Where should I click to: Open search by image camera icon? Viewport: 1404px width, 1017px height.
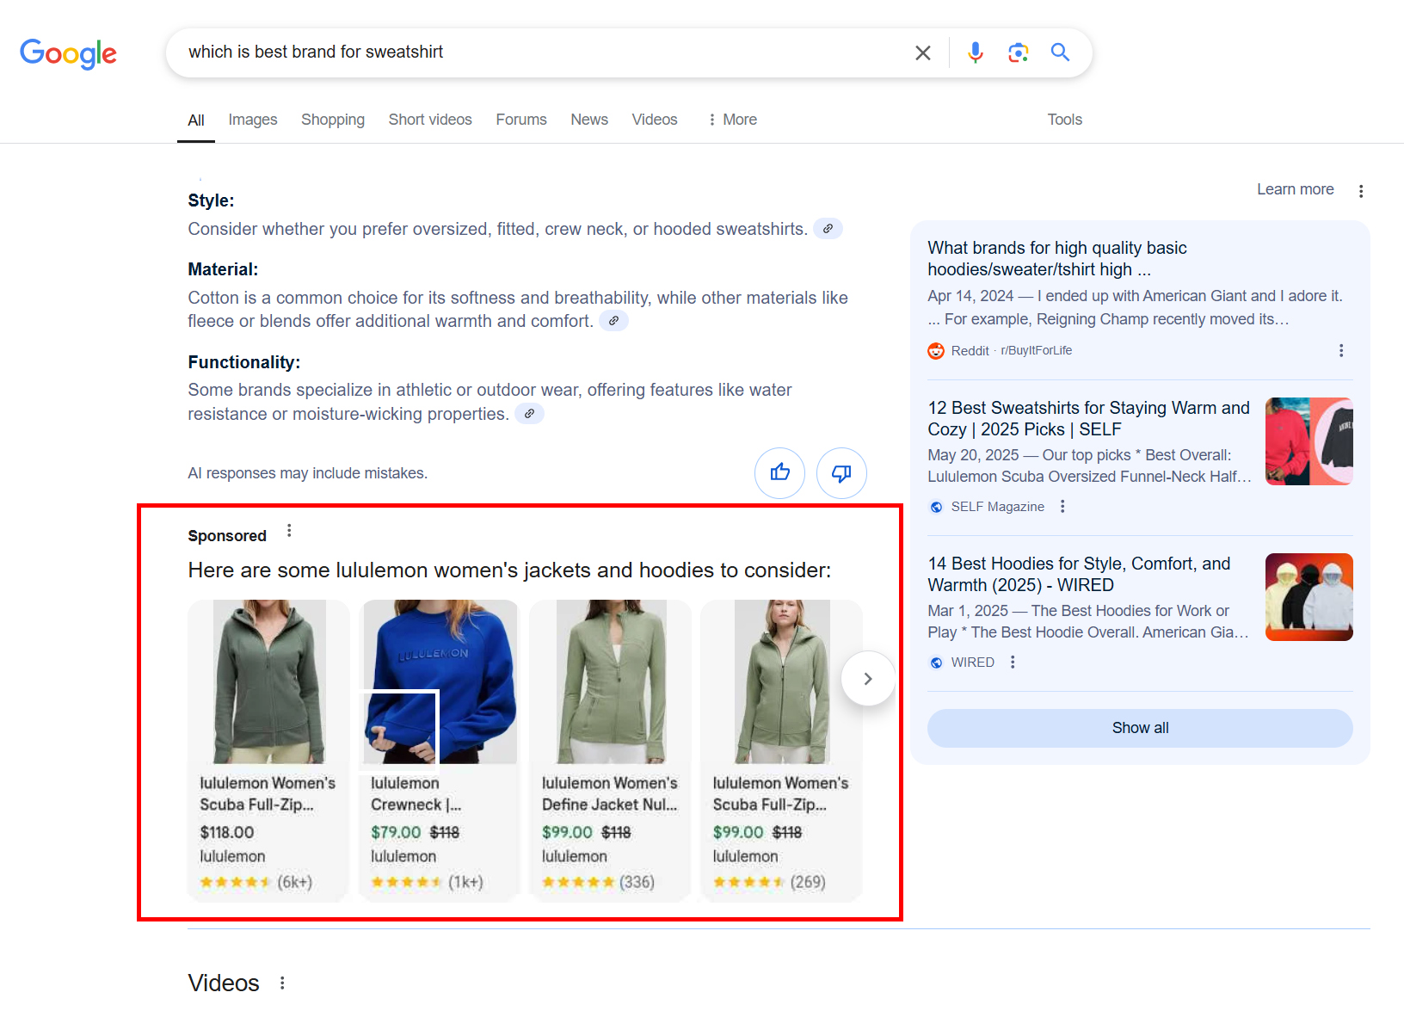1019,52
